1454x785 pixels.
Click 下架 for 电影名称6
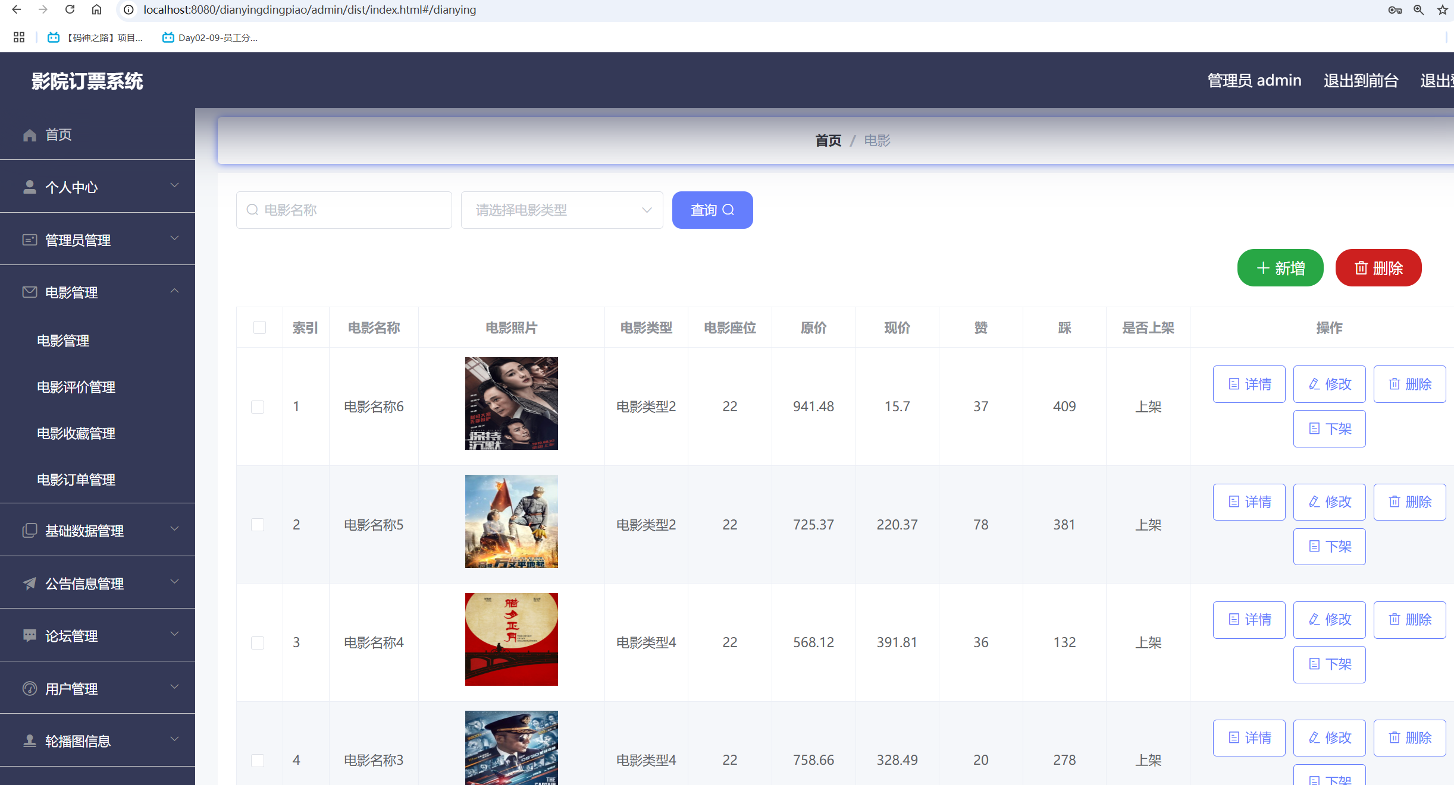click(x=1330, y=429)
